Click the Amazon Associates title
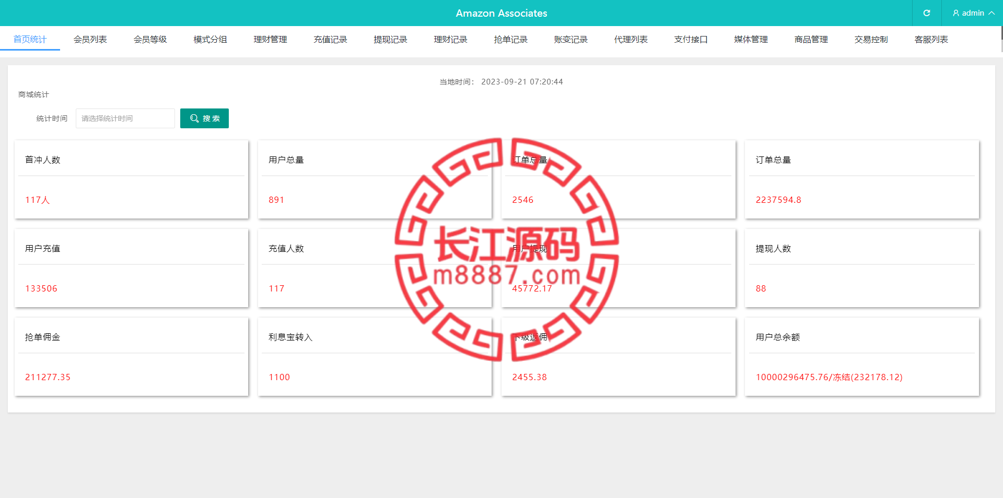1003x498 pixels. [x=501, y=13]
